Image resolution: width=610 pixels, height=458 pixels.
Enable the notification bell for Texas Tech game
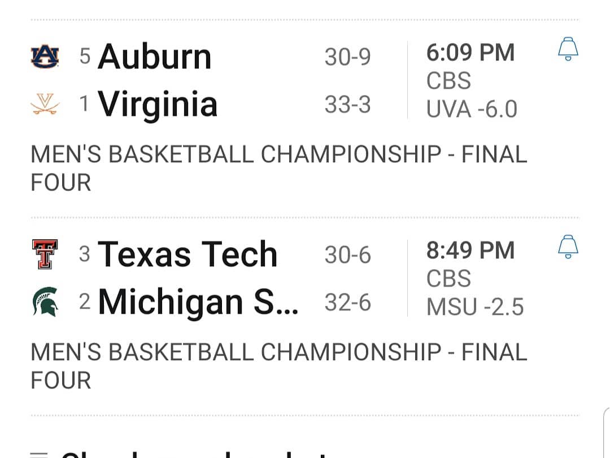coord(568,247)
